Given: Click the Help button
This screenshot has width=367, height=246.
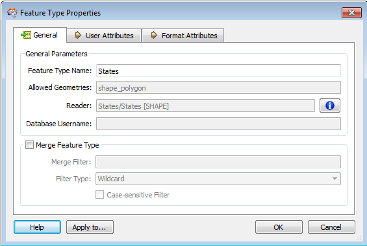Looking at the screenshot, I should 37,227.
